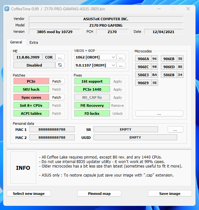Click the PCH field showing Z170
The height and width of the screenshot is (210, 199).
[x=112, y=32]
